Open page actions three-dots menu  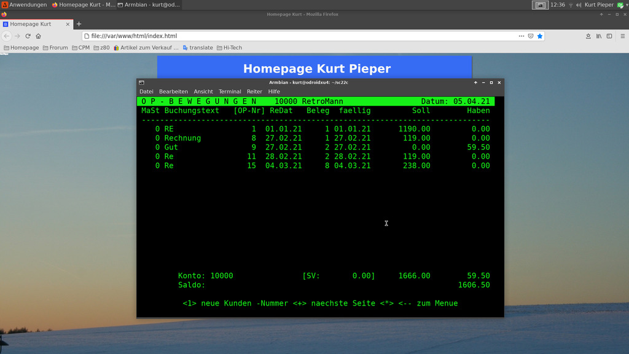tap(521, 36)
